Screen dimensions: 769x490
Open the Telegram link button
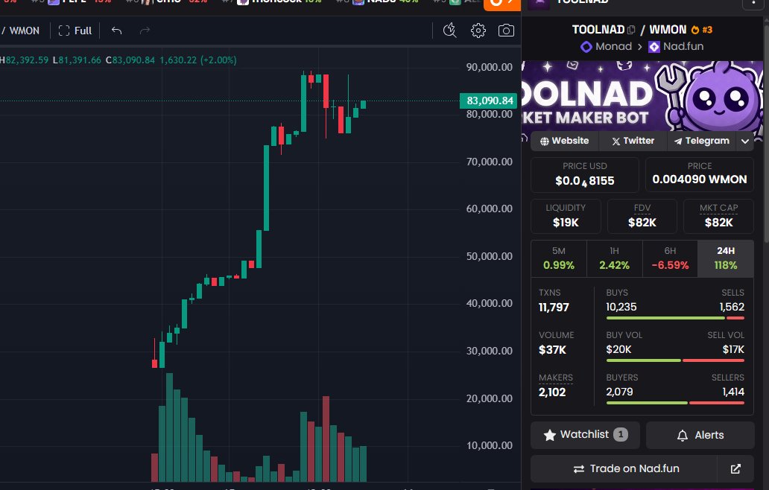701,141
